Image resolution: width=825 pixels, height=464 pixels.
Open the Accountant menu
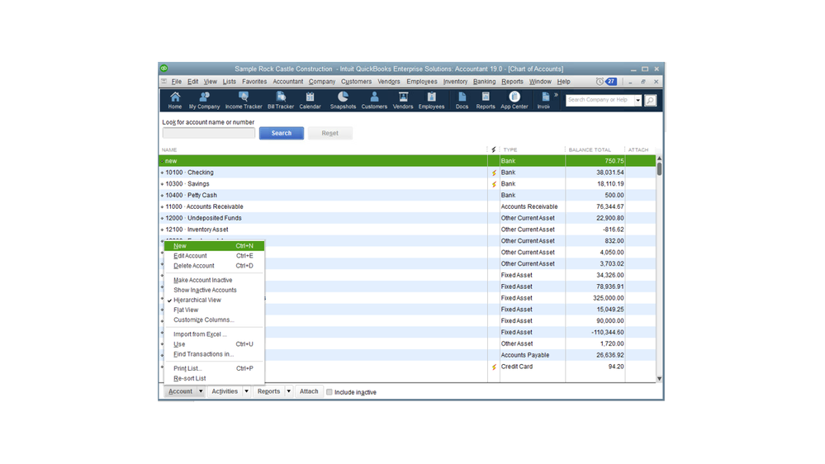pos(288,82)
